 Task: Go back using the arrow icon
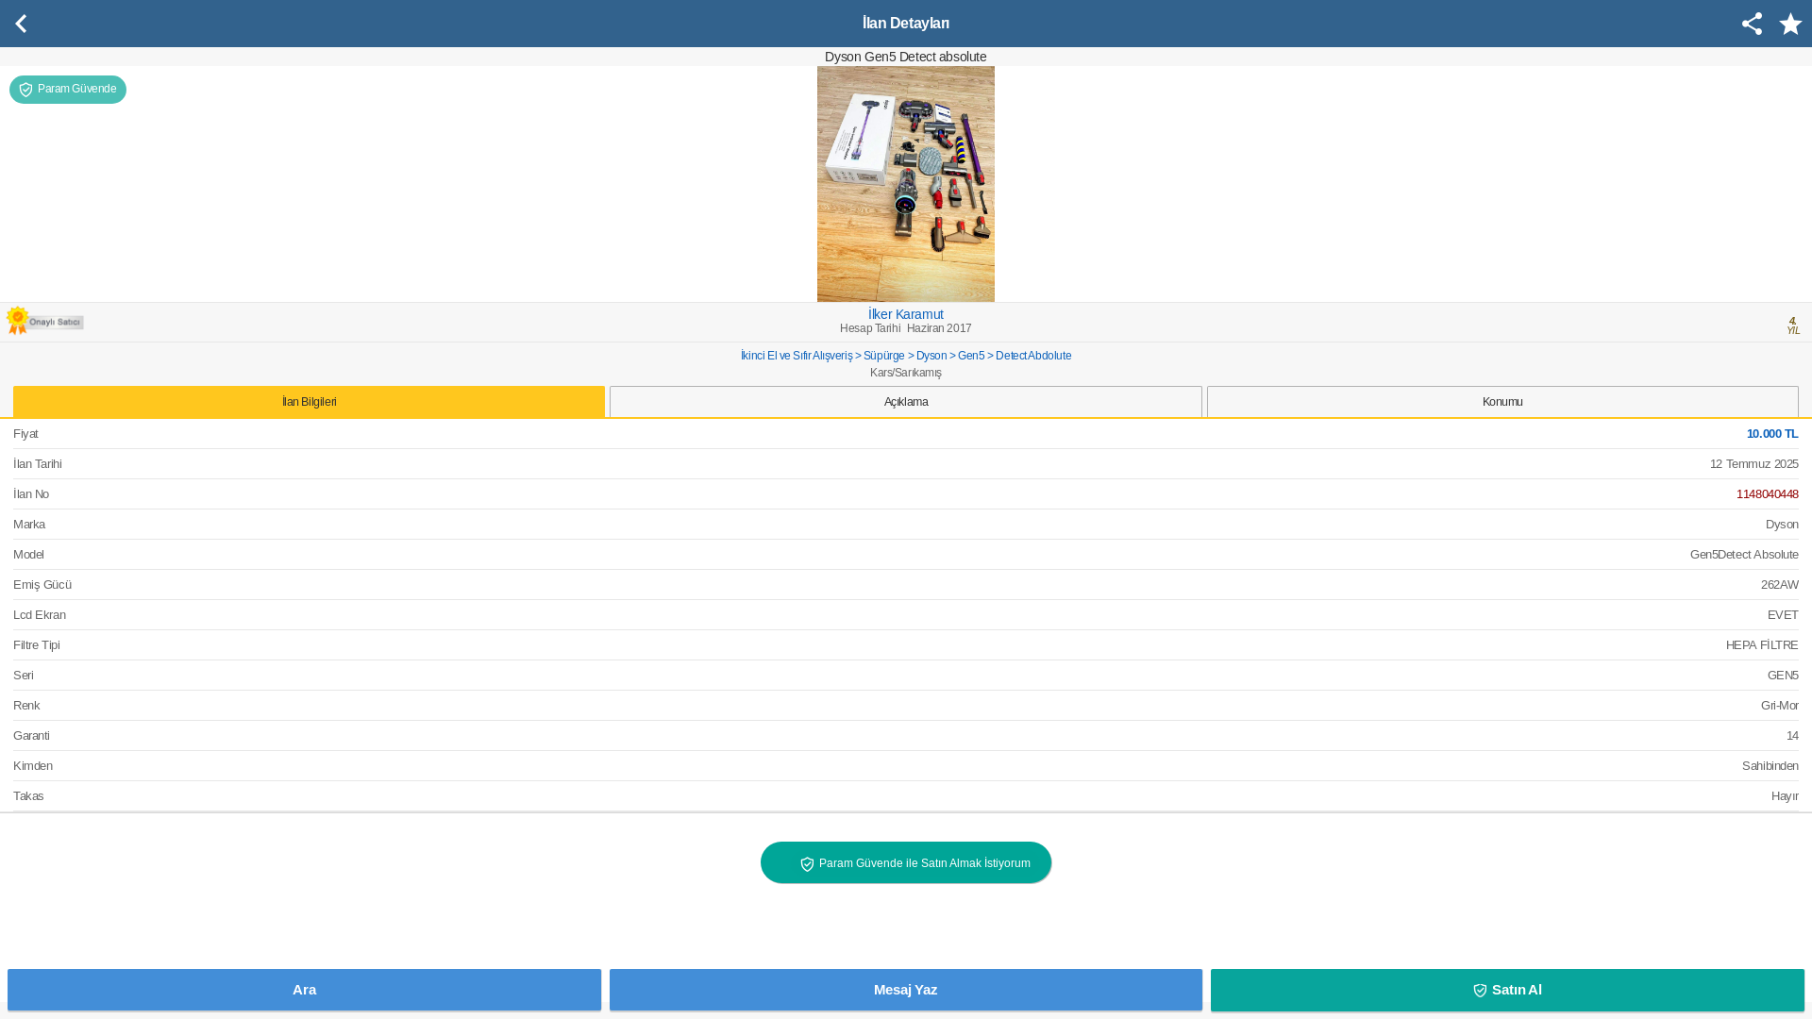click(x=21, y=24)
